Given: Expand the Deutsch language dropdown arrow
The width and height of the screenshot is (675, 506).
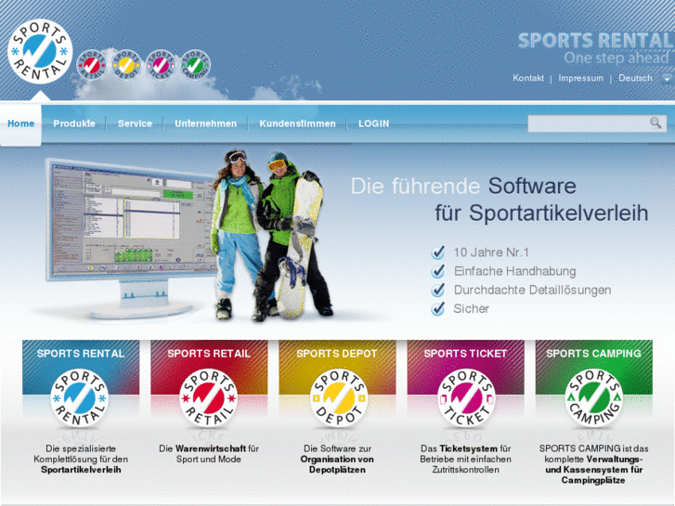Looking at the screenshot, I should pos(667,79).
